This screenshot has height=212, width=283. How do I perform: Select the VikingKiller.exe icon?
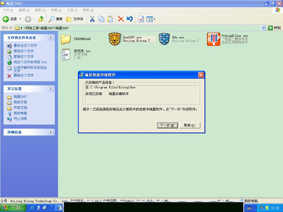point(214,39)
